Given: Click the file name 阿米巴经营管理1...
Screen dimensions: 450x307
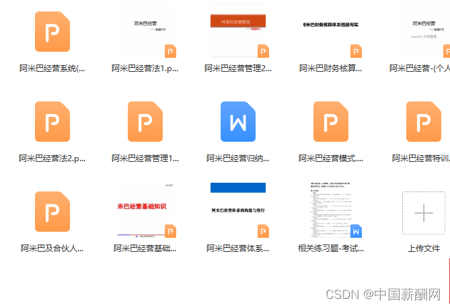Looking at the screenshot, I should 145,159.
